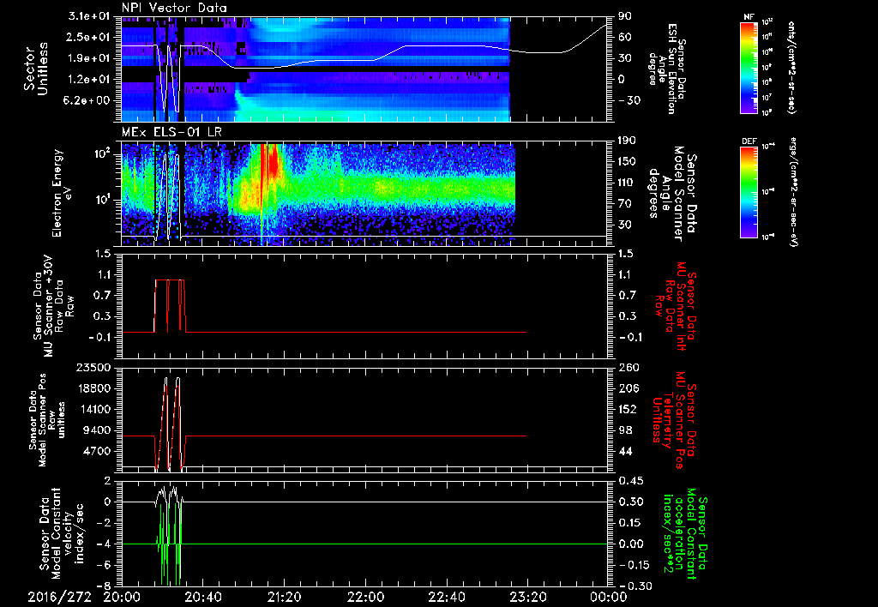Click the red square pulse in MU Scanner +30V plot
878x607 pixels.
(170, 306)
